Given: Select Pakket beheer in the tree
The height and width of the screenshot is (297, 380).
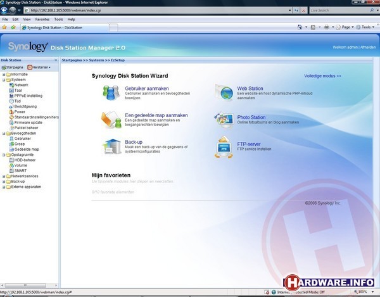Looking at the screenshot, I should [26, 128].
